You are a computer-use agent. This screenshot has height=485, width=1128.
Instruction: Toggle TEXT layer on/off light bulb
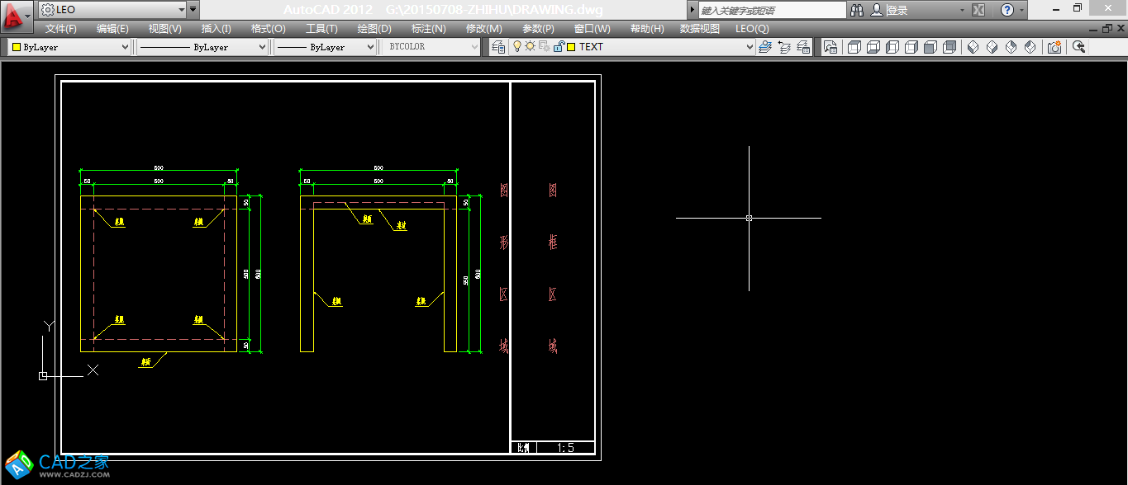[517, 47]
